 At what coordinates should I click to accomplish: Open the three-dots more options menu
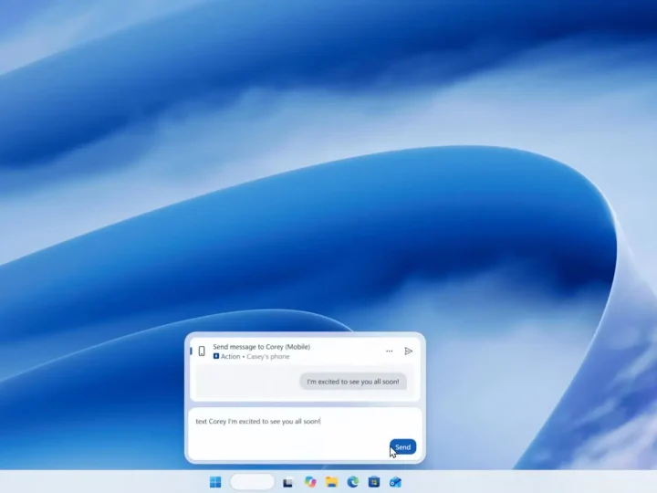[x=390, y=351]
